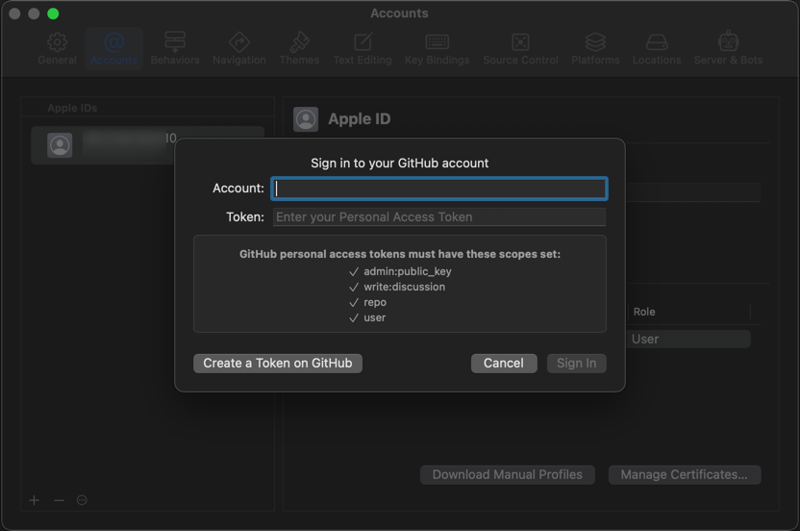Cancel the GitHub sign-in dialog
Image resolution: width=800 pixels, height=531 pixels.
[504, 364]
